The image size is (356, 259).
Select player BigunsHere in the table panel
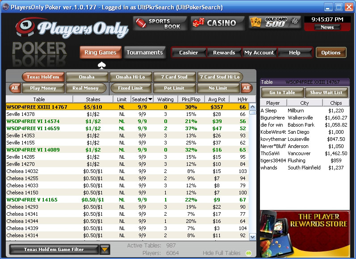304,118
